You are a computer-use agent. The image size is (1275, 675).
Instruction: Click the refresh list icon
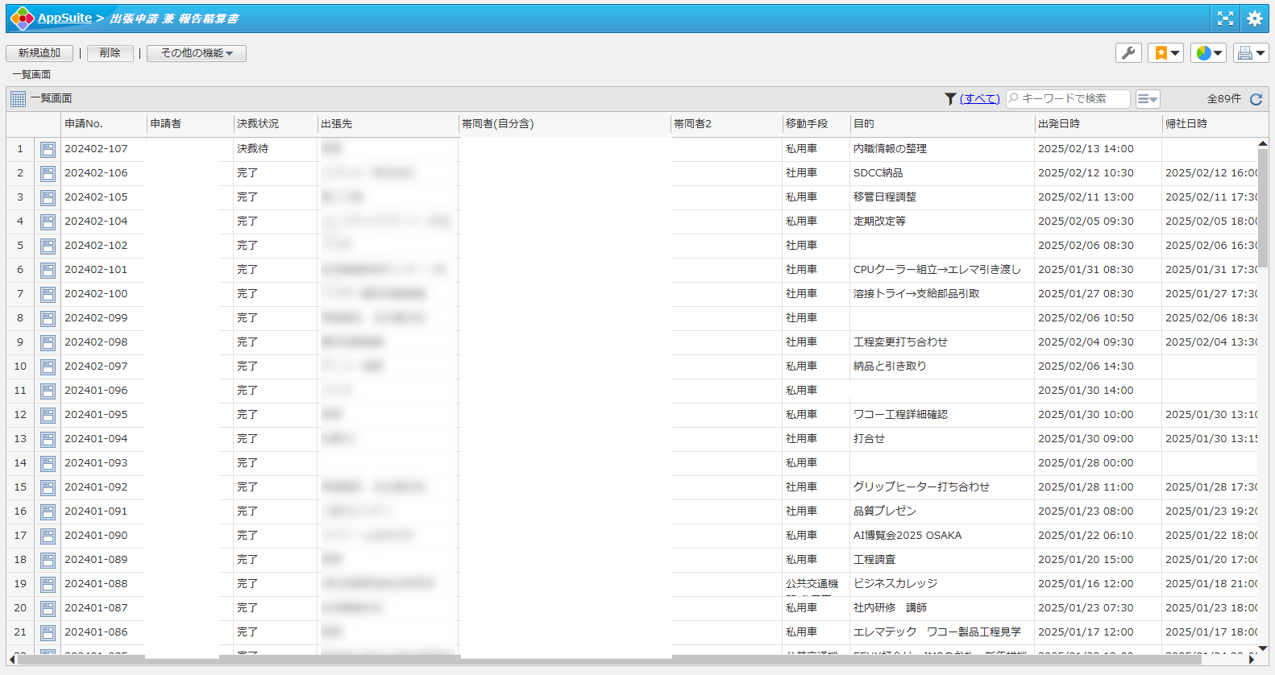click(x=1256, y=99)
